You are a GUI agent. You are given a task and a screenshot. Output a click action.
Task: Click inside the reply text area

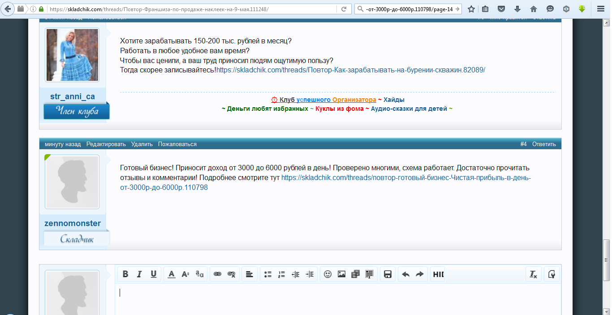[338, 299]
